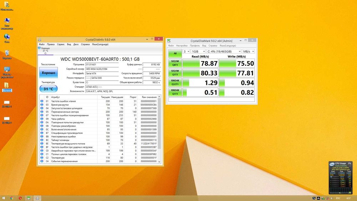The height and width of the screenshot is (201, 357).
Task: Click the volume speaker icon in system tray
Action: (332, 198)
